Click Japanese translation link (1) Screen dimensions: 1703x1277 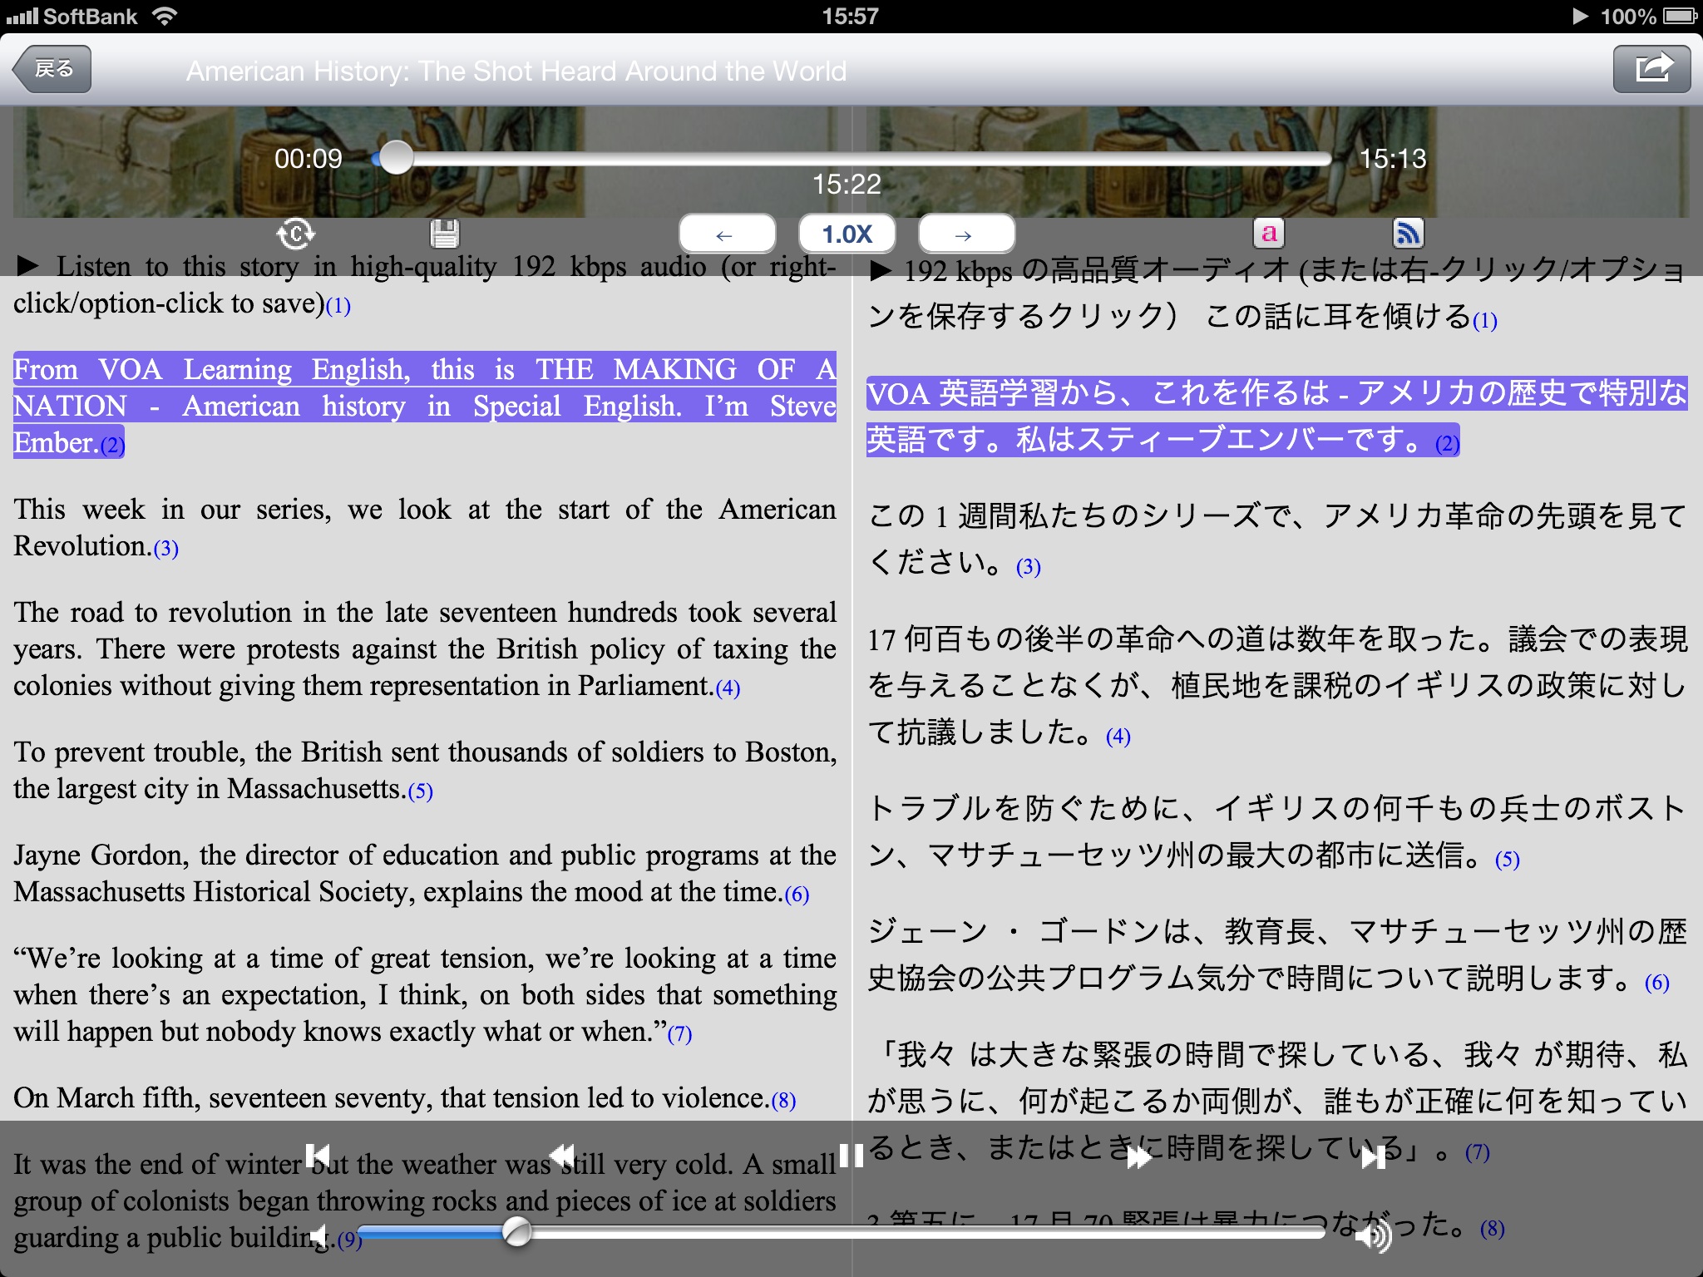coord(1485,321)
